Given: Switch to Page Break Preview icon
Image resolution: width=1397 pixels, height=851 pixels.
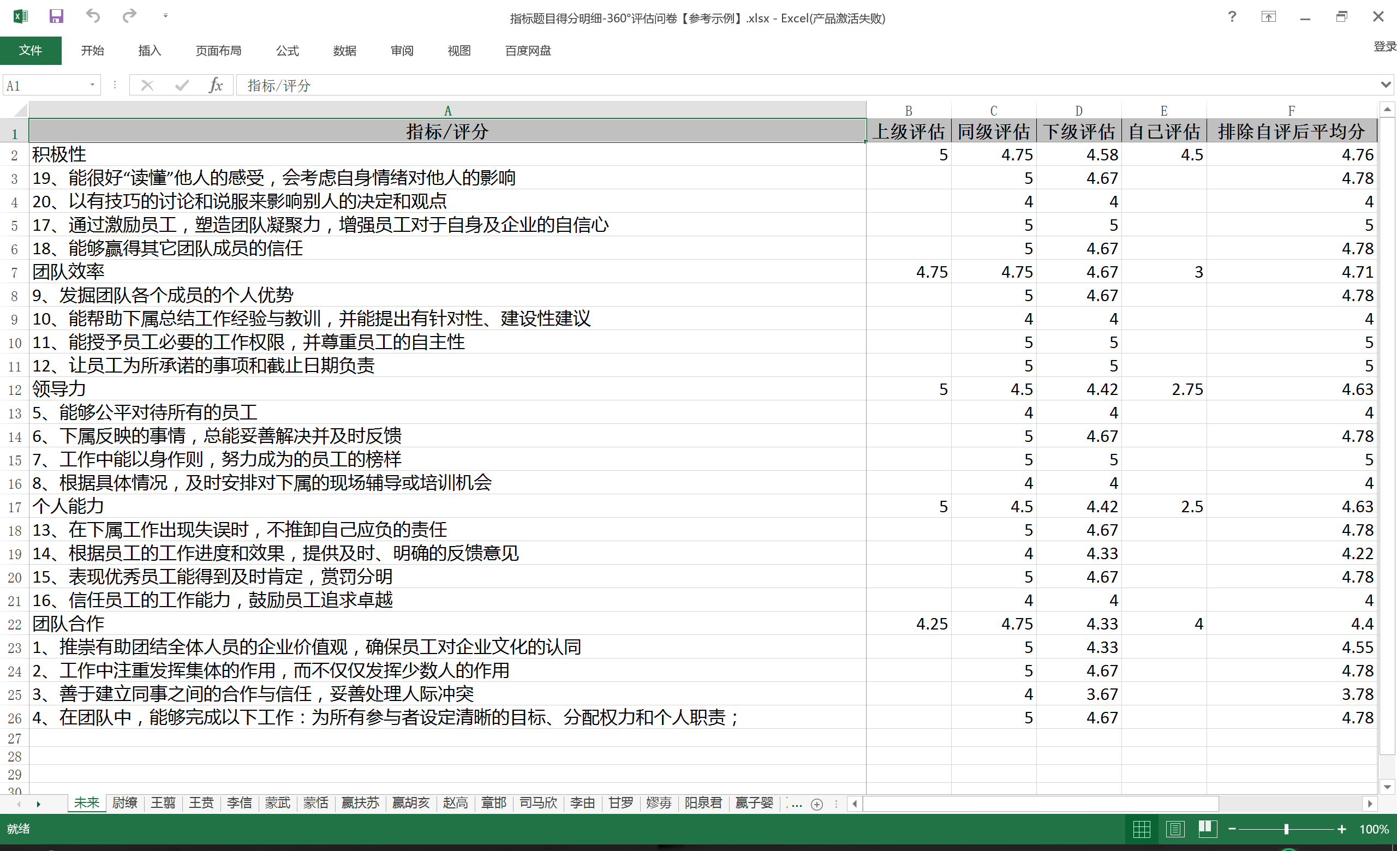Looking at the screenshot, I should (x=1208, y=830).
